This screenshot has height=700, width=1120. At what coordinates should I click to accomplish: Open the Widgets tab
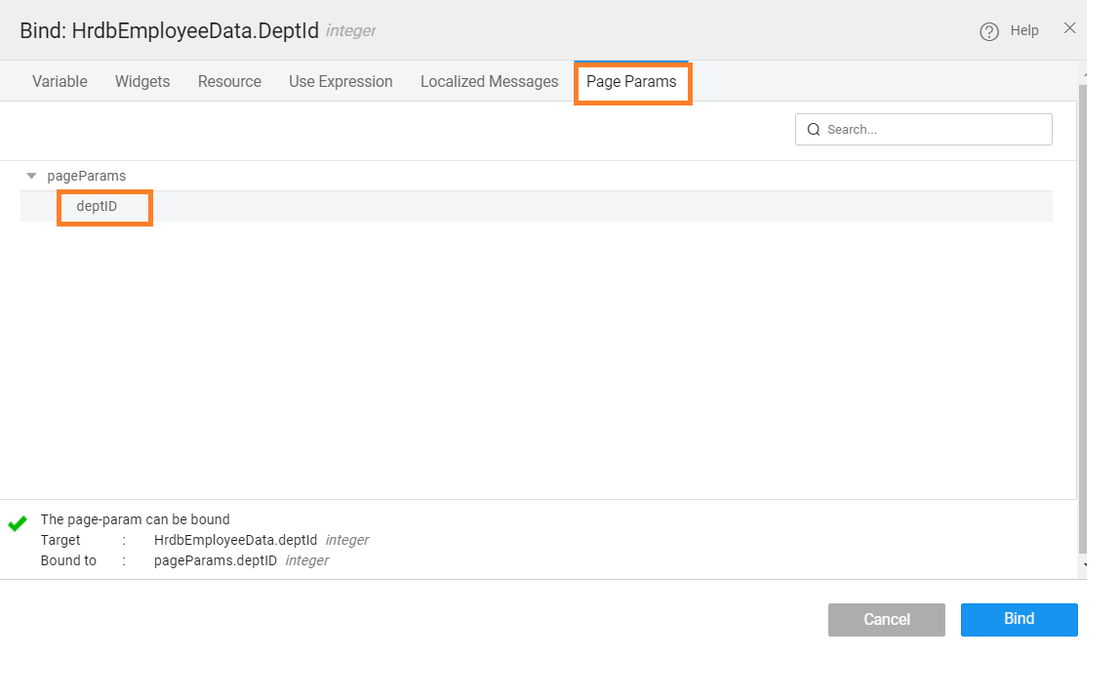click(142, 82)
